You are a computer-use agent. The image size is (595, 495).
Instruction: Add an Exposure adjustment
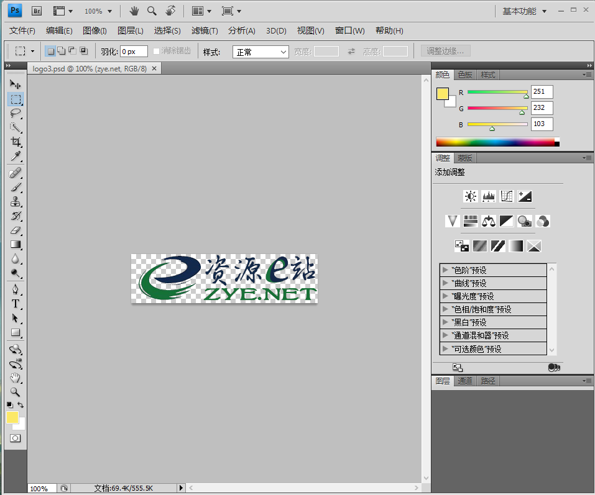tap(525, 196)
